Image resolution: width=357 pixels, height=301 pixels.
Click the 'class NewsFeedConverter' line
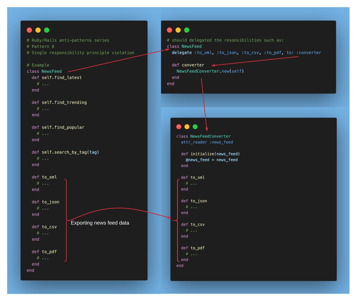(203, 136)
